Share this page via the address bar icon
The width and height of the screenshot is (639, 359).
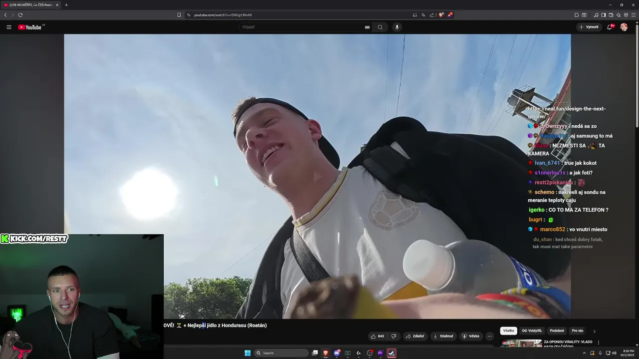pos(432,15)
